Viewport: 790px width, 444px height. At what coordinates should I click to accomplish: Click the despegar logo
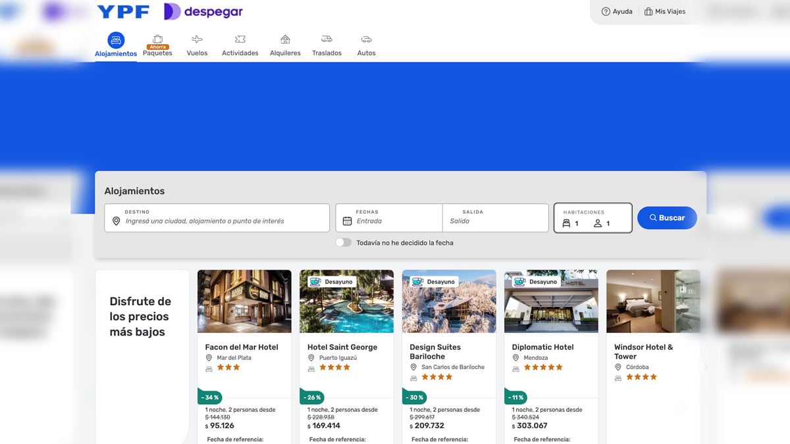[x=203, y=12]
